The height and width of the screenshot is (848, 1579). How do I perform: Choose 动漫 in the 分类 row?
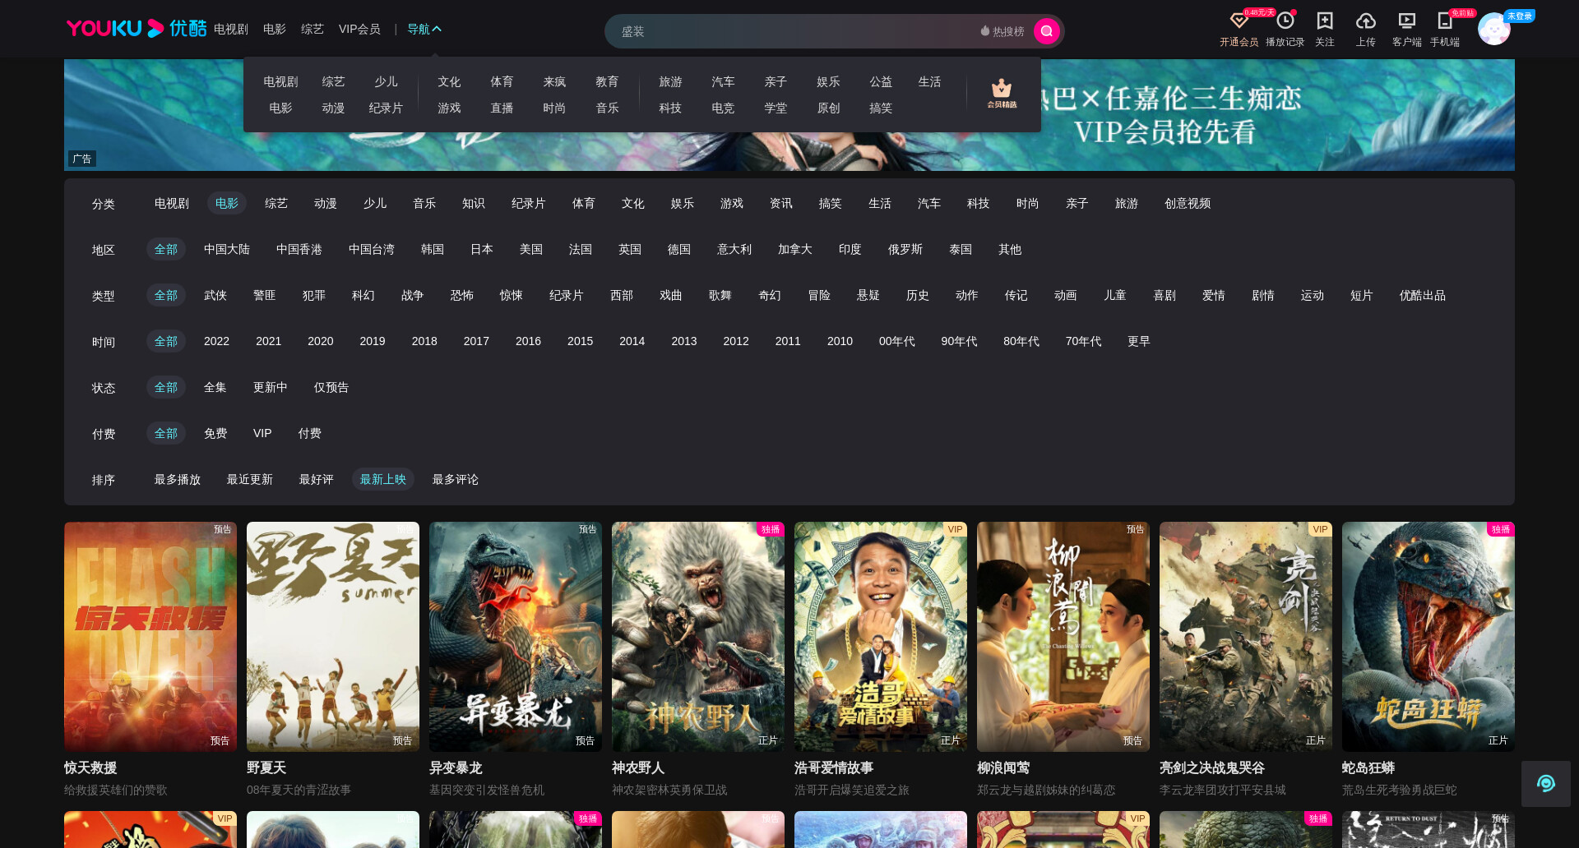325,203
